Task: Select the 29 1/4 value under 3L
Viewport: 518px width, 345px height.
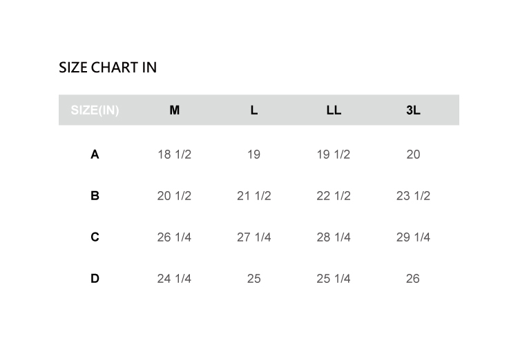Action: [x=413, y=237]
